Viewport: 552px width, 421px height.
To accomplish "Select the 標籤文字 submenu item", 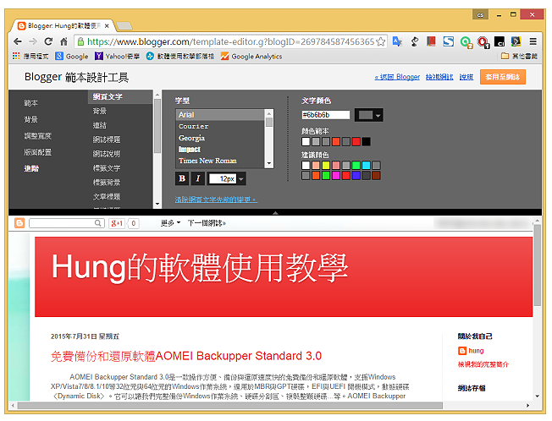I will pyautogui.click(x=107, y=168).
